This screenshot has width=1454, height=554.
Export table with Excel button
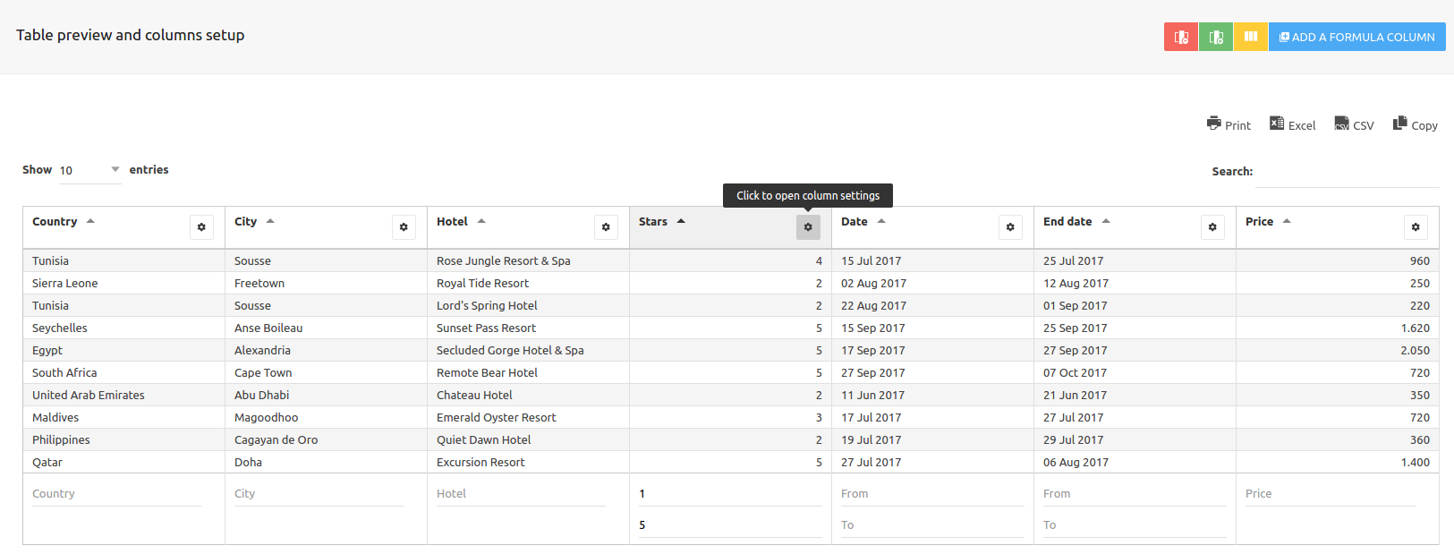[x=1293, y=124]
